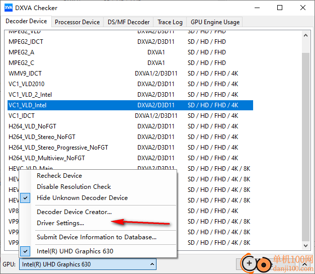Select the VC1_VLD_2_Intel row
315x274 pixels.
click(x=130, y=95)
